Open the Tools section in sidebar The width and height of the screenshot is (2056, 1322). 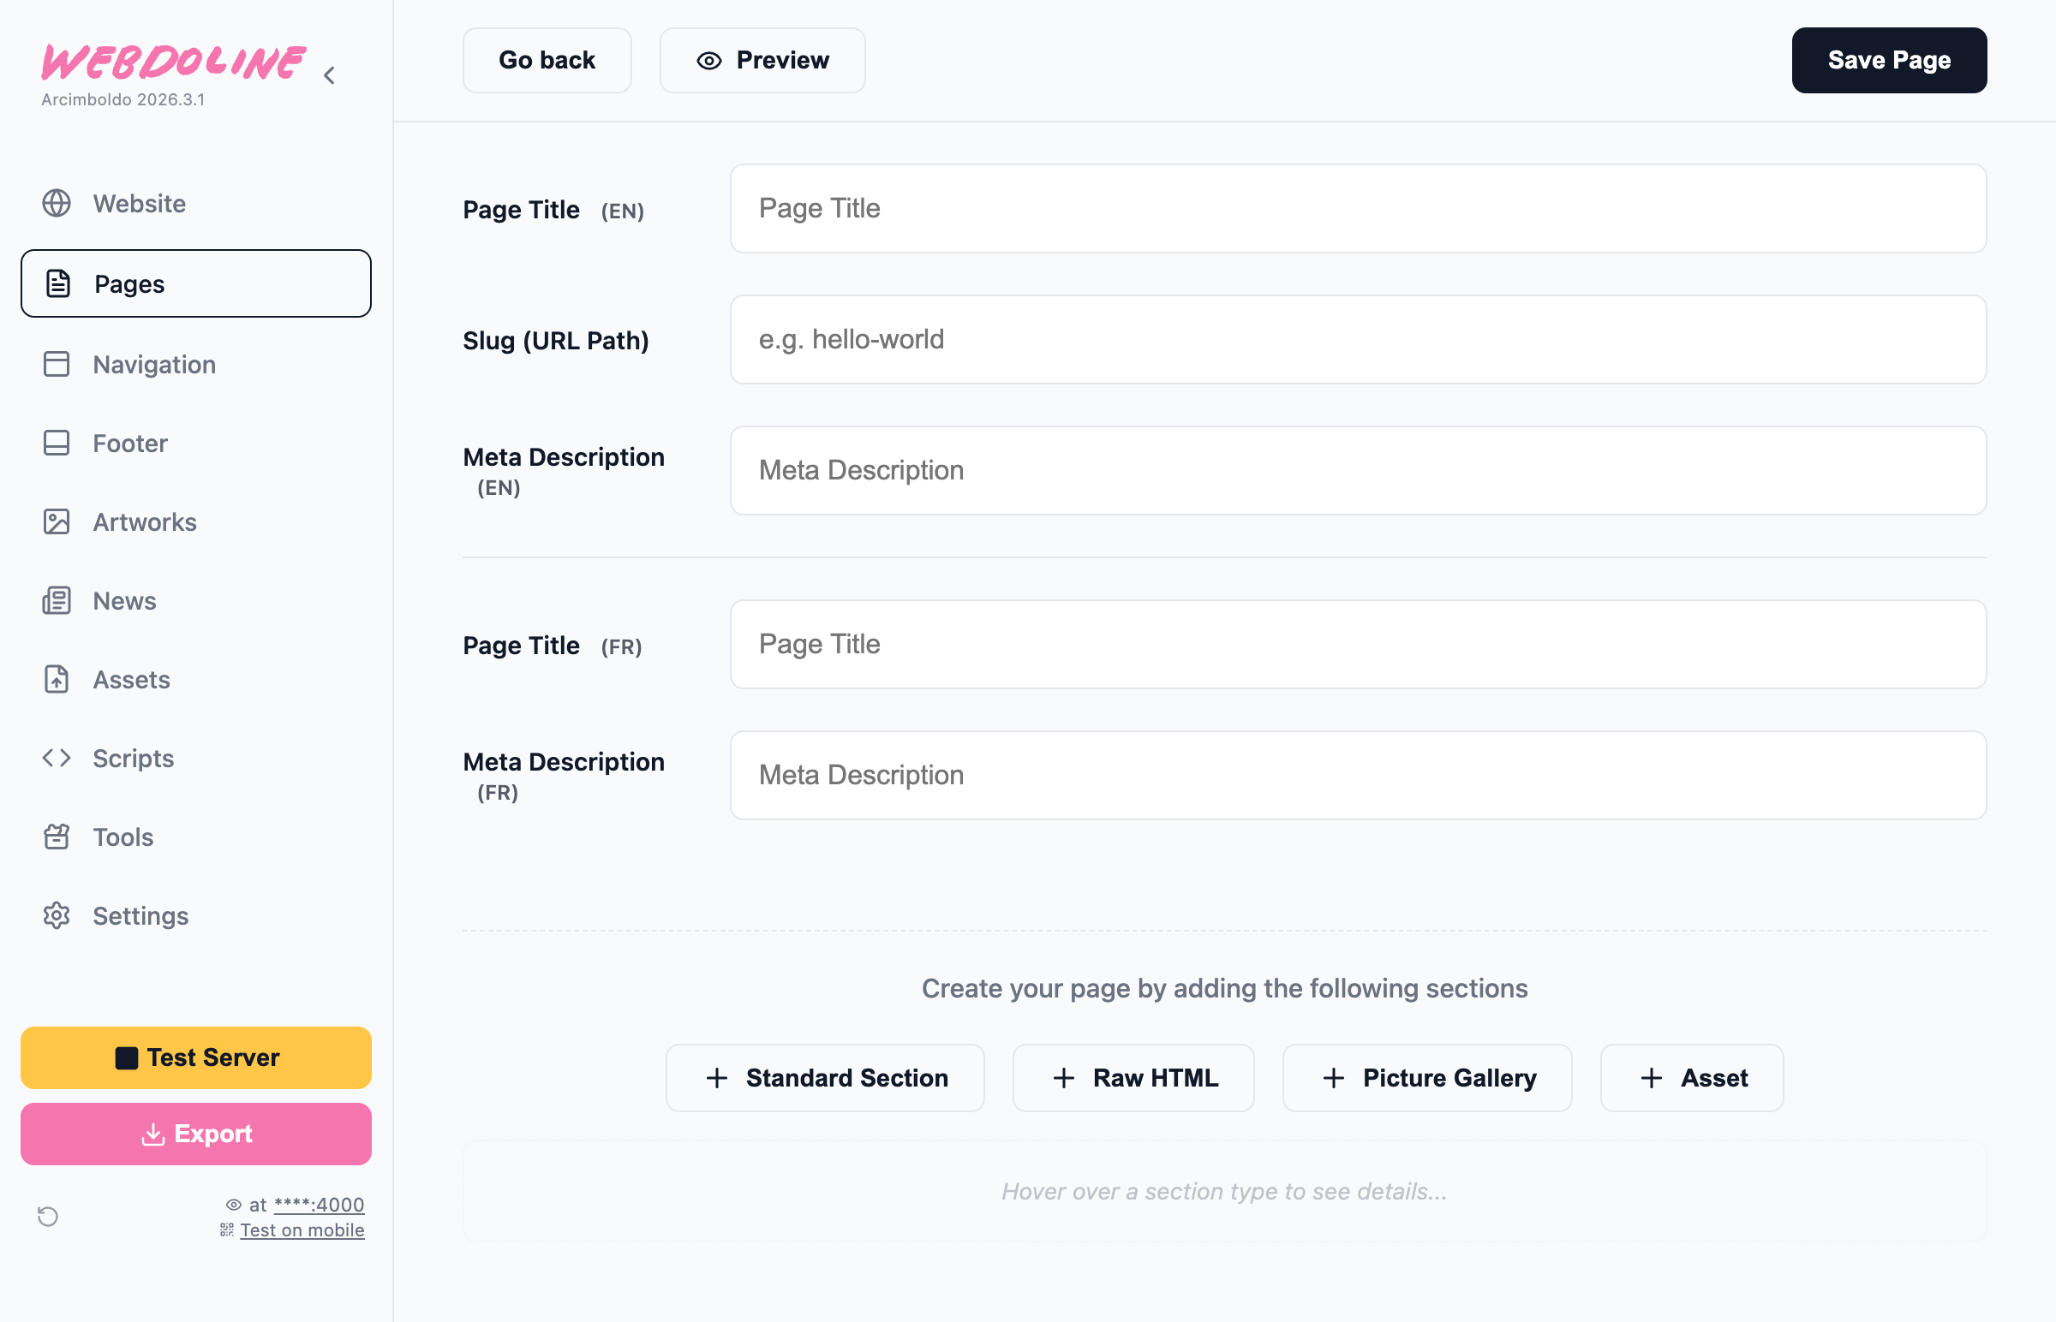click(122, 837)
